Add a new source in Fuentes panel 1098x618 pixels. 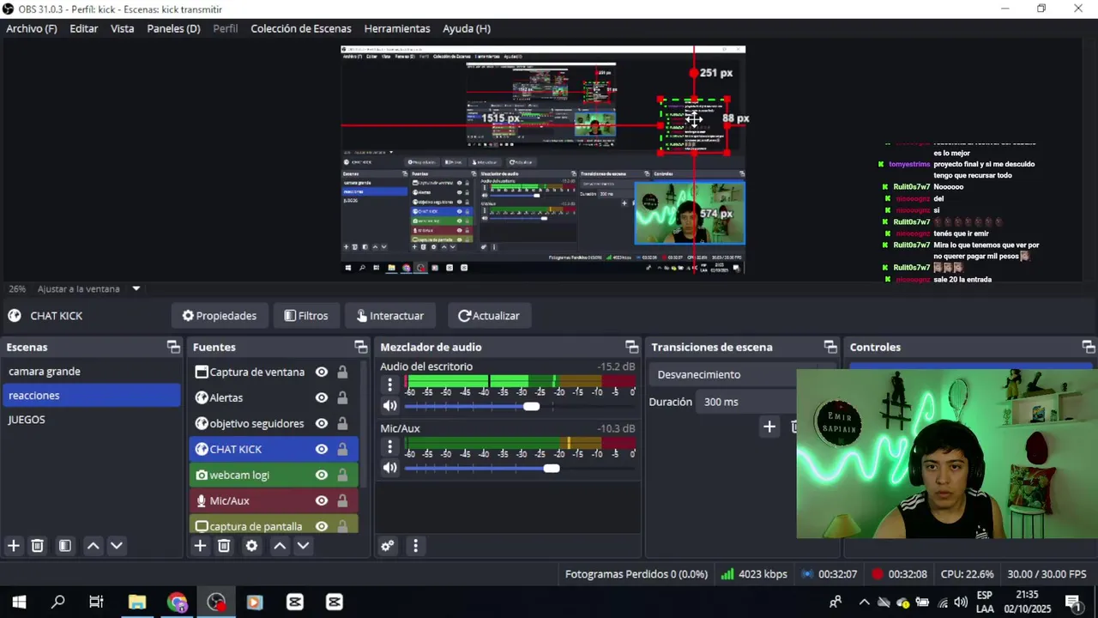pyautogui.click(x=200, y=546)
